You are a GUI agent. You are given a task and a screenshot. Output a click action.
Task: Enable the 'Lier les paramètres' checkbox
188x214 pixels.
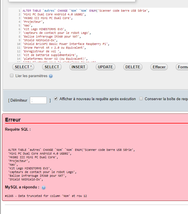(x=12, y=76)
